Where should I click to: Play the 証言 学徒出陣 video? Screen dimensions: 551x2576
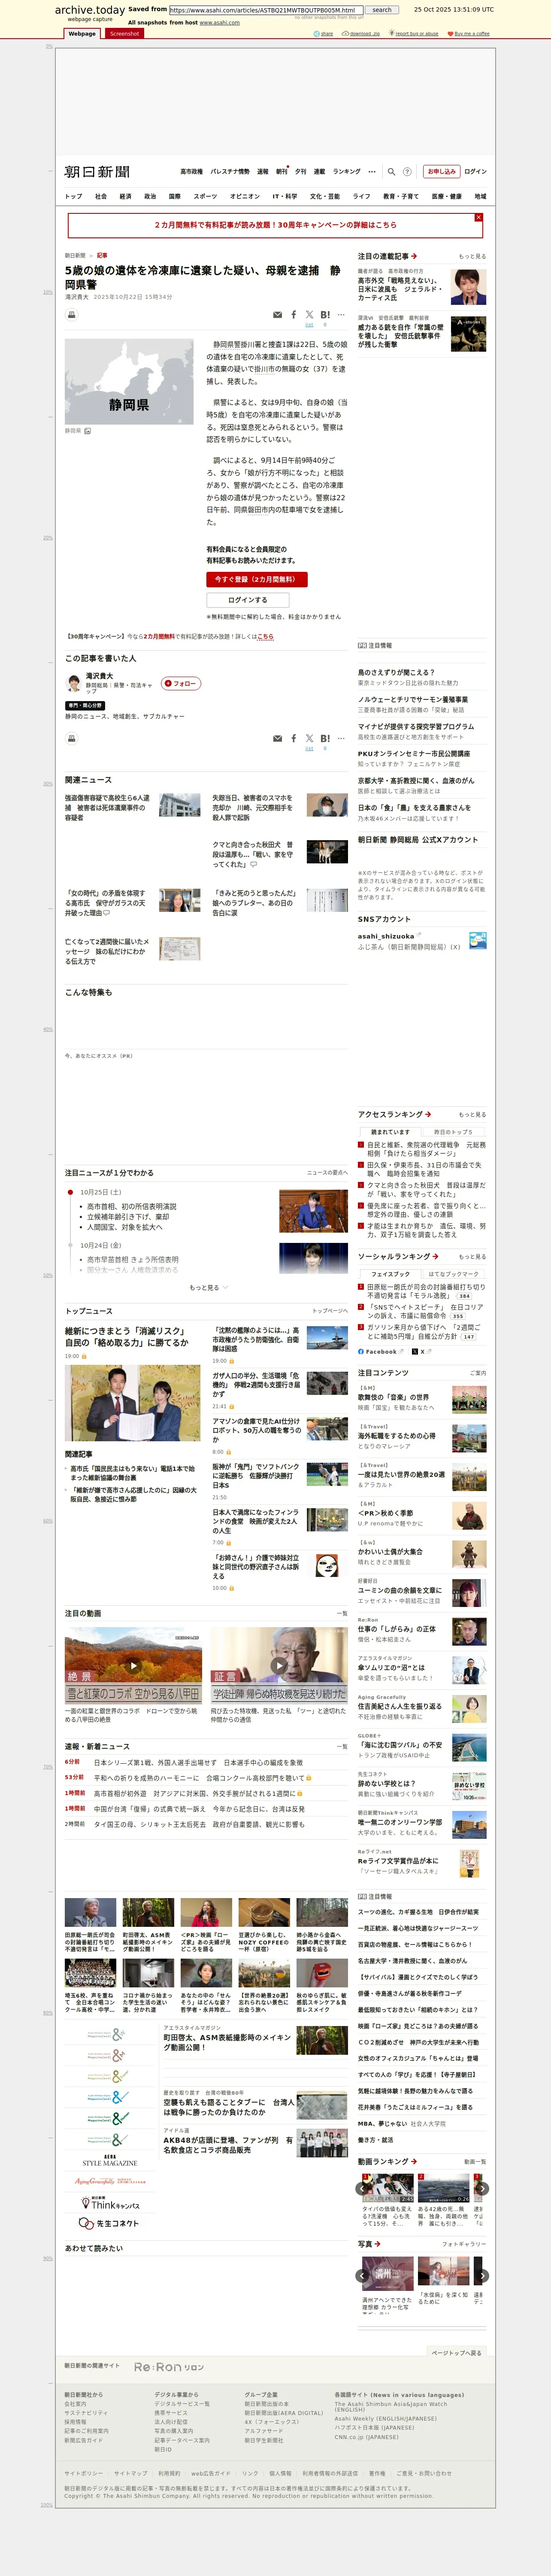pos(279,1665)
